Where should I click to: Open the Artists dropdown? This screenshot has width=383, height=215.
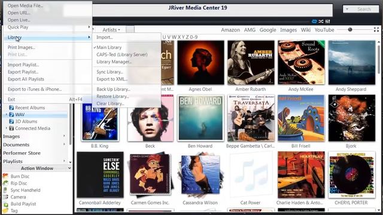pyautogui.click(x=111, y=30)
